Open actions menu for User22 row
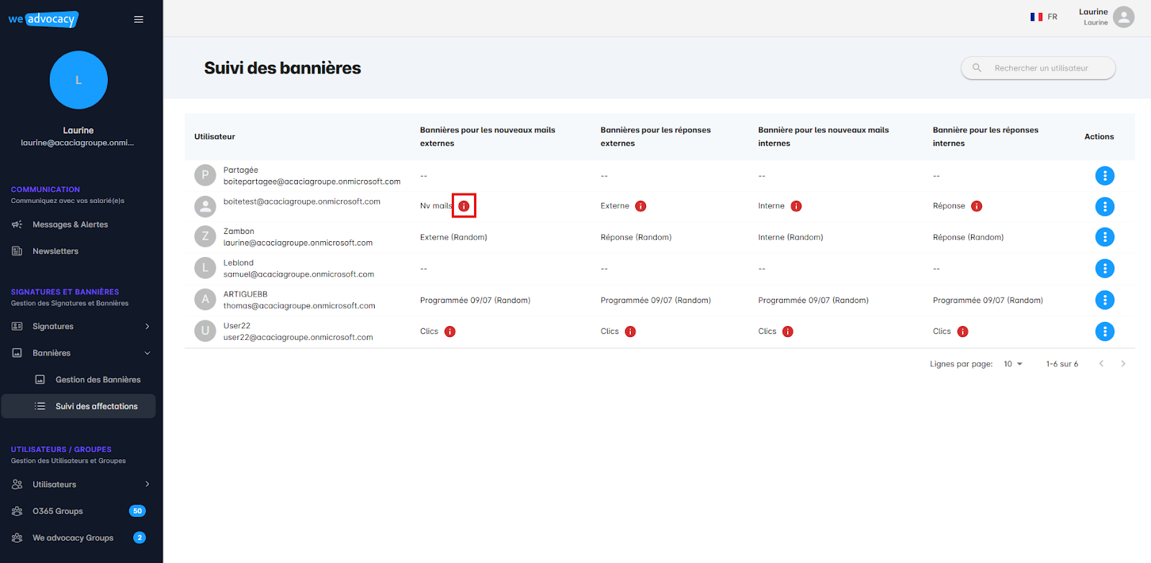The image size is (1151, 563). click(1104, 331)
